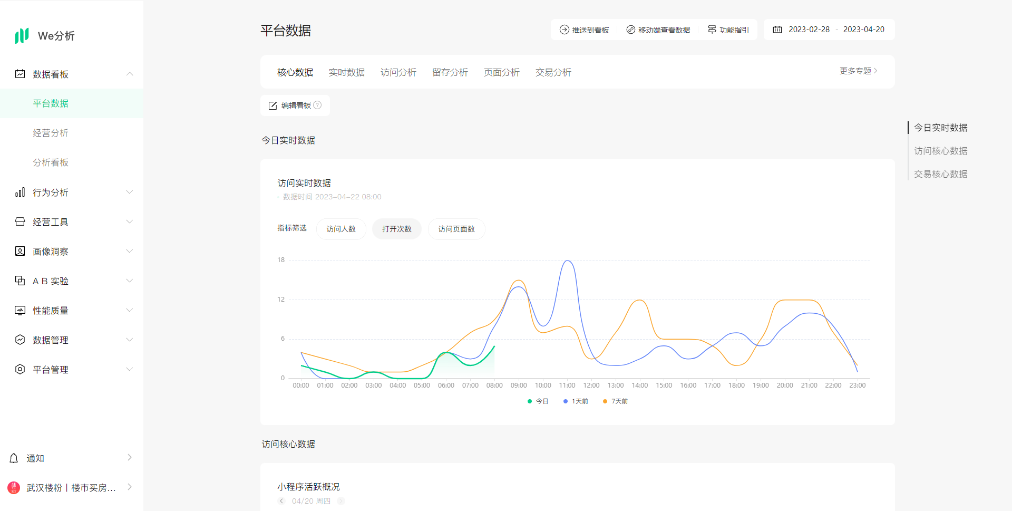The image size is (1012, 511).
Task: Open the 留存分析 tab
Action: [450, 72]
